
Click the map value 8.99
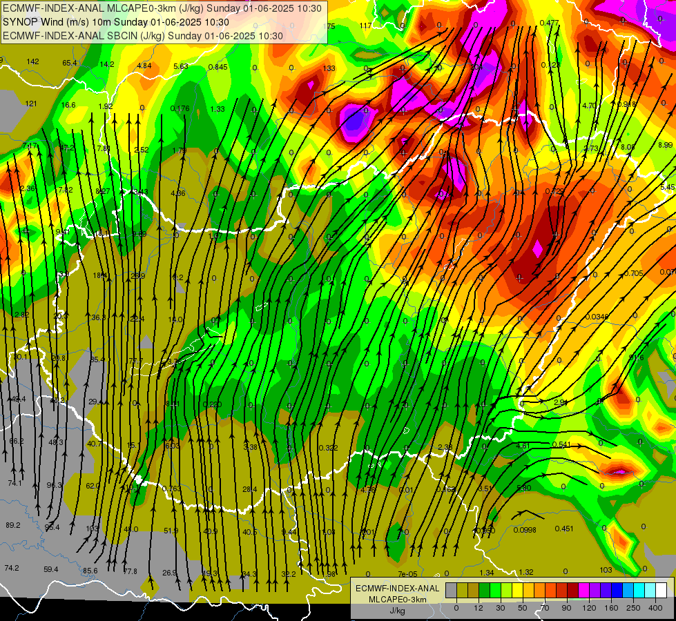(665, 145)
